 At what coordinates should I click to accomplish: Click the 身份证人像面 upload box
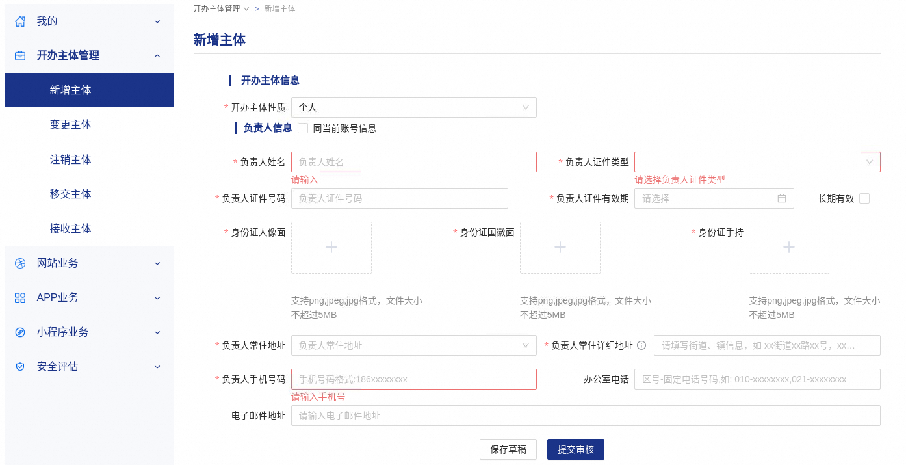331,248
